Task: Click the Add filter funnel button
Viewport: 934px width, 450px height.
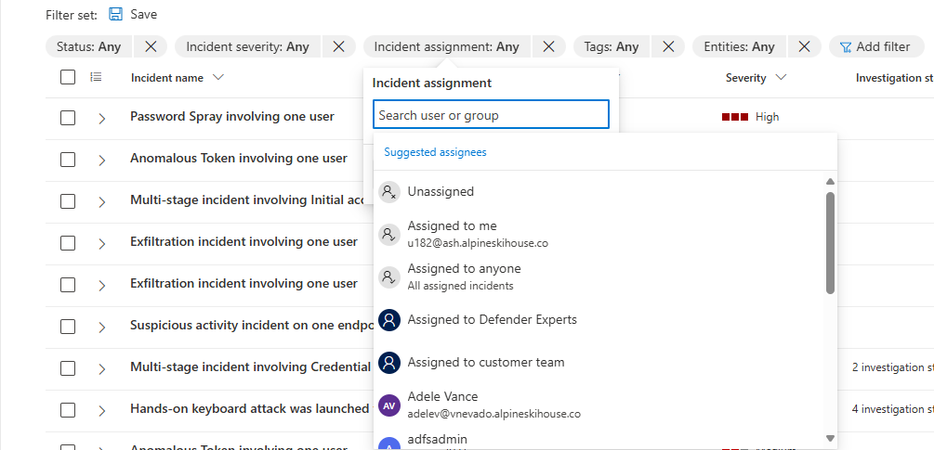Action: coord(875,46)
